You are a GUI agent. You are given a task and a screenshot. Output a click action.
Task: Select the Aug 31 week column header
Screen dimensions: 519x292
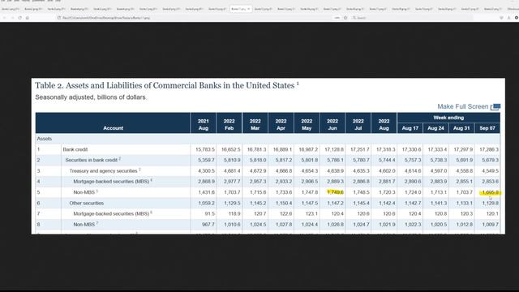click(461, 128)
